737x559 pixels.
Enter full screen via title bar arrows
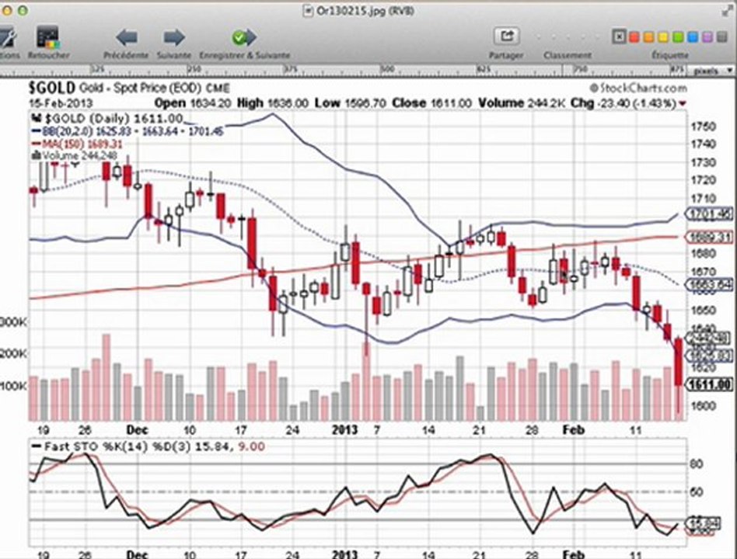pos(726,11)
